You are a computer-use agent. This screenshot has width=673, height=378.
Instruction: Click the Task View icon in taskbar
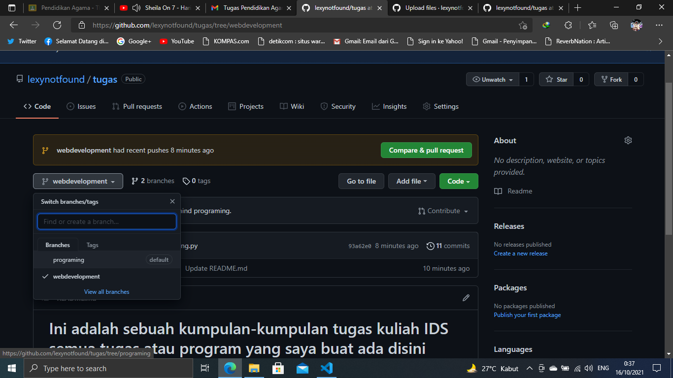pos(205,368)
